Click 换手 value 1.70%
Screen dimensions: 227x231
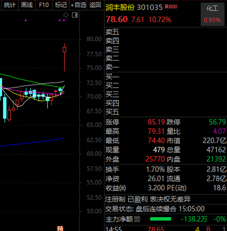pyautogui.click(x=155, y=169)
